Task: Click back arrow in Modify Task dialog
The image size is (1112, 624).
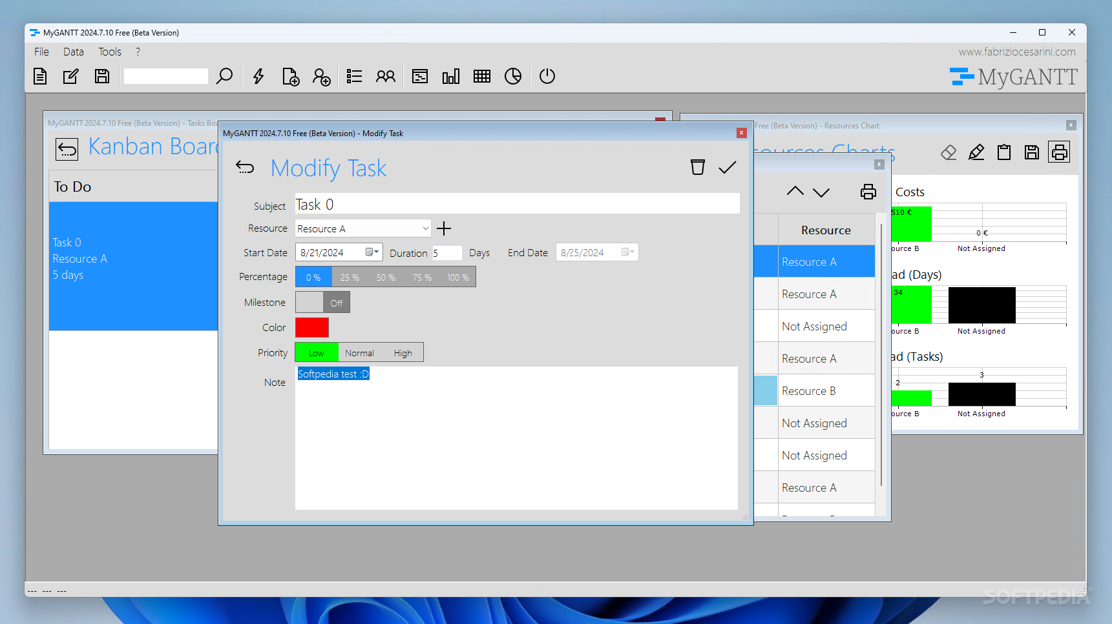Action: 245,168
